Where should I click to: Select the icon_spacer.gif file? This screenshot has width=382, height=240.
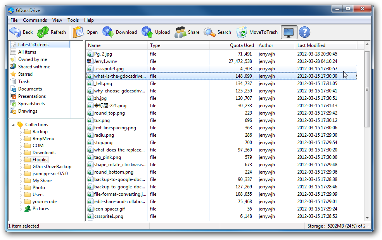pos(221,209)
